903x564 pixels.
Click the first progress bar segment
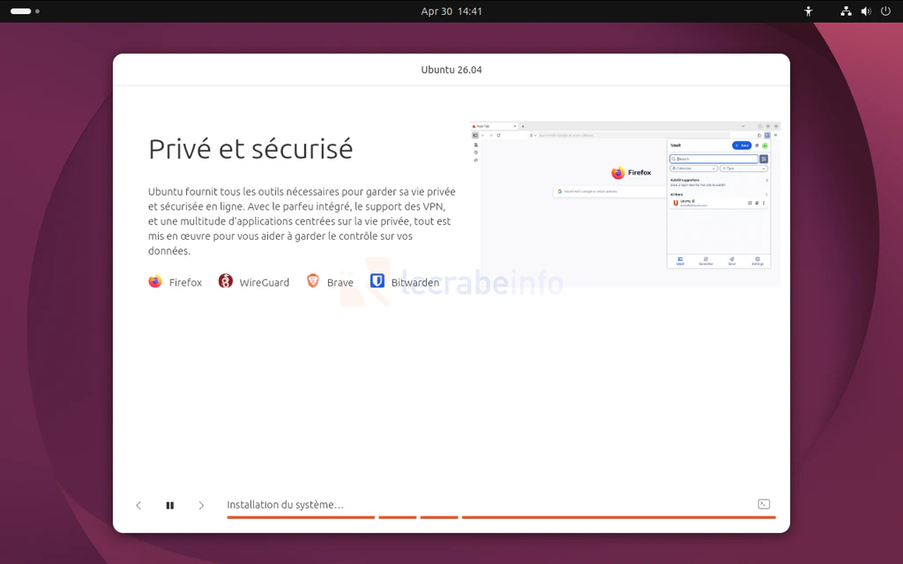[x=300, y=517]
